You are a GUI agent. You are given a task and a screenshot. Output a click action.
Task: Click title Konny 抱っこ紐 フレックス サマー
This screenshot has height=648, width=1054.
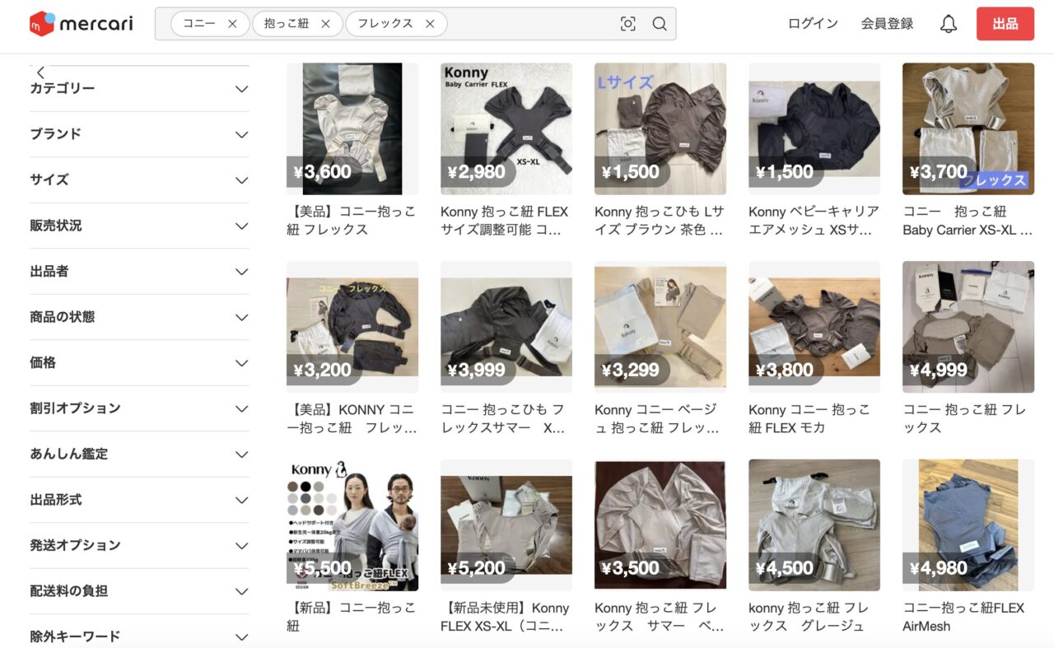click(x=660, y=617)
